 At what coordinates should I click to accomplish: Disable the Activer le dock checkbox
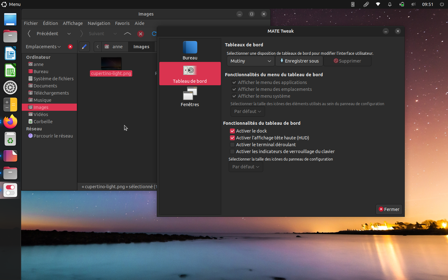pos(232,131)
